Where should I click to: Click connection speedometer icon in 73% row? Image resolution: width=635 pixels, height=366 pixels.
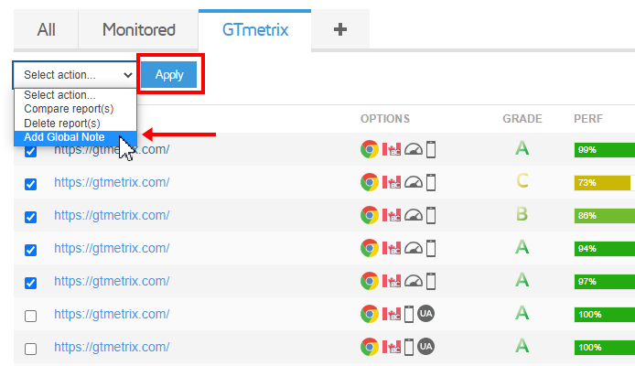pos(414,182)
